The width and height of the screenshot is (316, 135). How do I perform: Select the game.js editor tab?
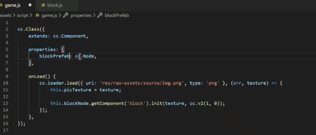coord(12,5)
